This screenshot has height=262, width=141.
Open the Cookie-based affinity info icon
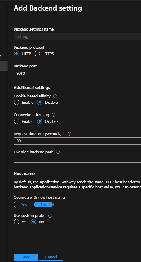pyautogui.click(x=55, y=96)
